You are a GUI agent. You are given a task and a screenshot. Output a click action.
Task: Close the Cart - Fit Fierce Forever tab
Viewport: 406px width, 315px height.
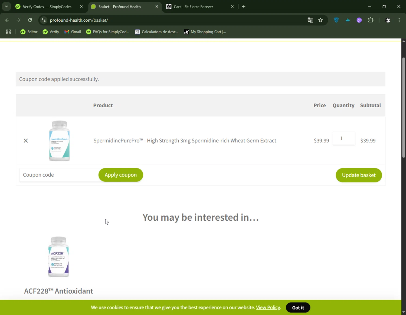click(x=232, y=6)
